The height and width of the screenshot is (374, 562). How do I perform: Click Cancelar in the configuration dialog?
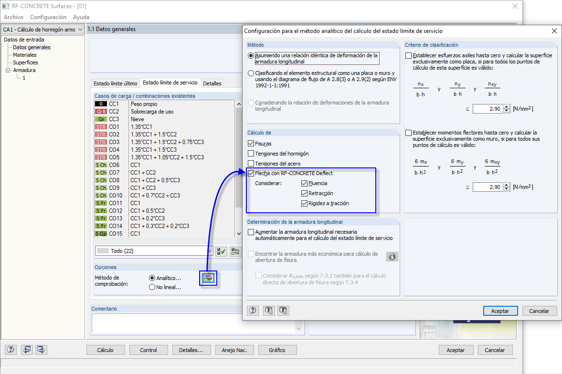(539, 311)
